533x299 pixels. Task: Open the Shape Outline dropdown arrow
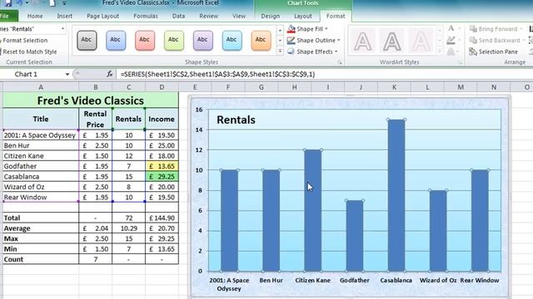point(339,41)
